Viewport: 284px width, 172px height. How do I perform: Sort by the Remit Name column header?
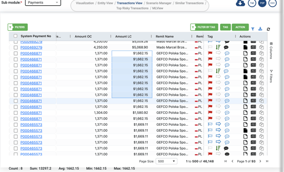pyautogui.click(x=164, y=36)
